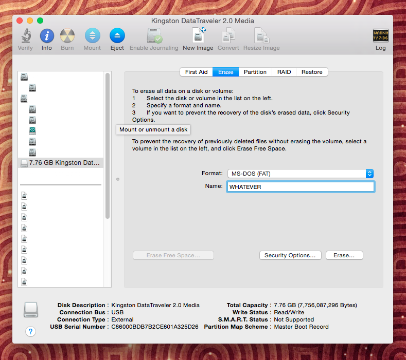Click the Name text field
Screen dimensions: 406x360
(x=301, y=187)
